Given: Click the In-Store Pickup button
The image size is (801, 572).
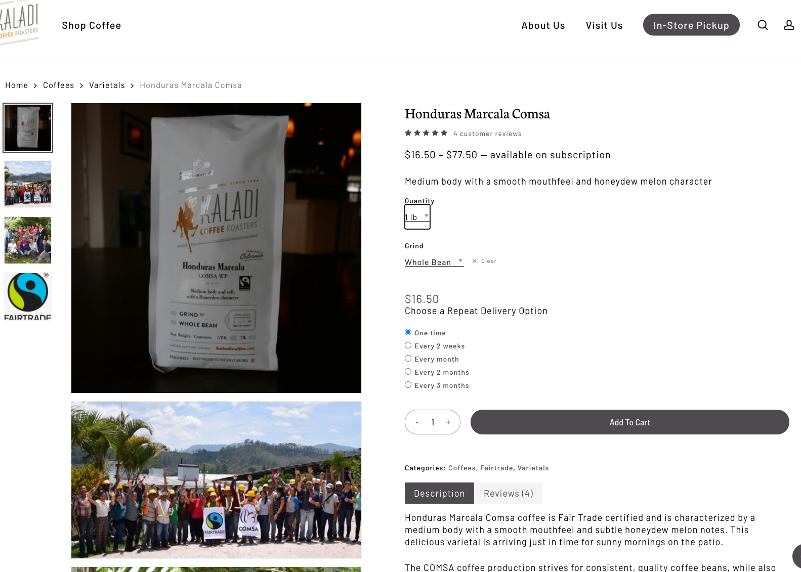Looking at the screenshot, I should (x=691, y=25).
